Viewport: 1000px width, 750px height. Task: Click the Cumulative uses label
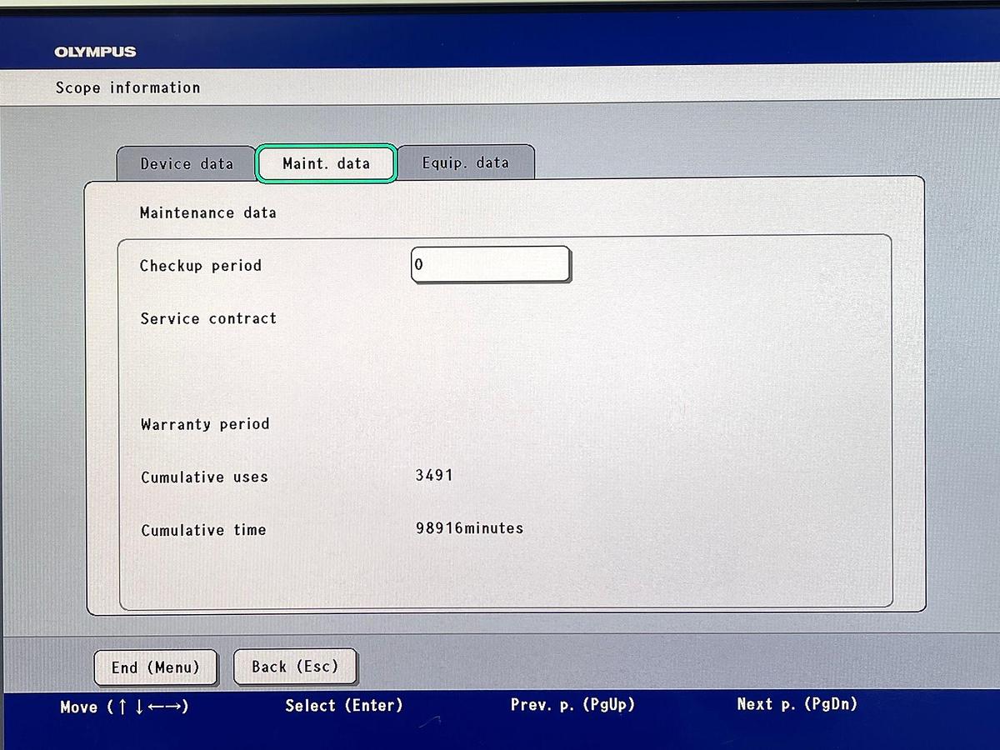point(204,477)
